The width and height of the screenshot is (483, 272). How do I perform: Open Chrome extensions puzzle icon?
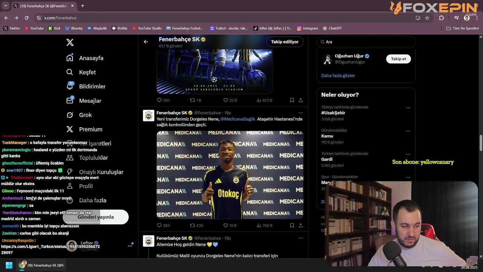click(441, 18)
